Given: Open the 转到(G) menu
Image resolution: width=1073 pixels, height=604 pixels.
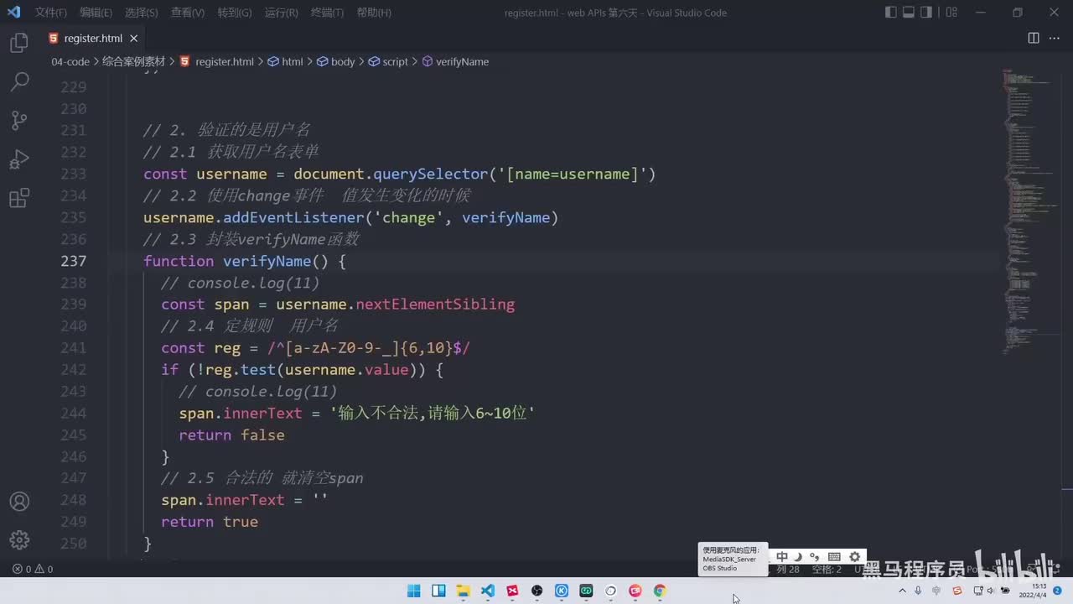Looking at the screenshot, I should 234,13.
